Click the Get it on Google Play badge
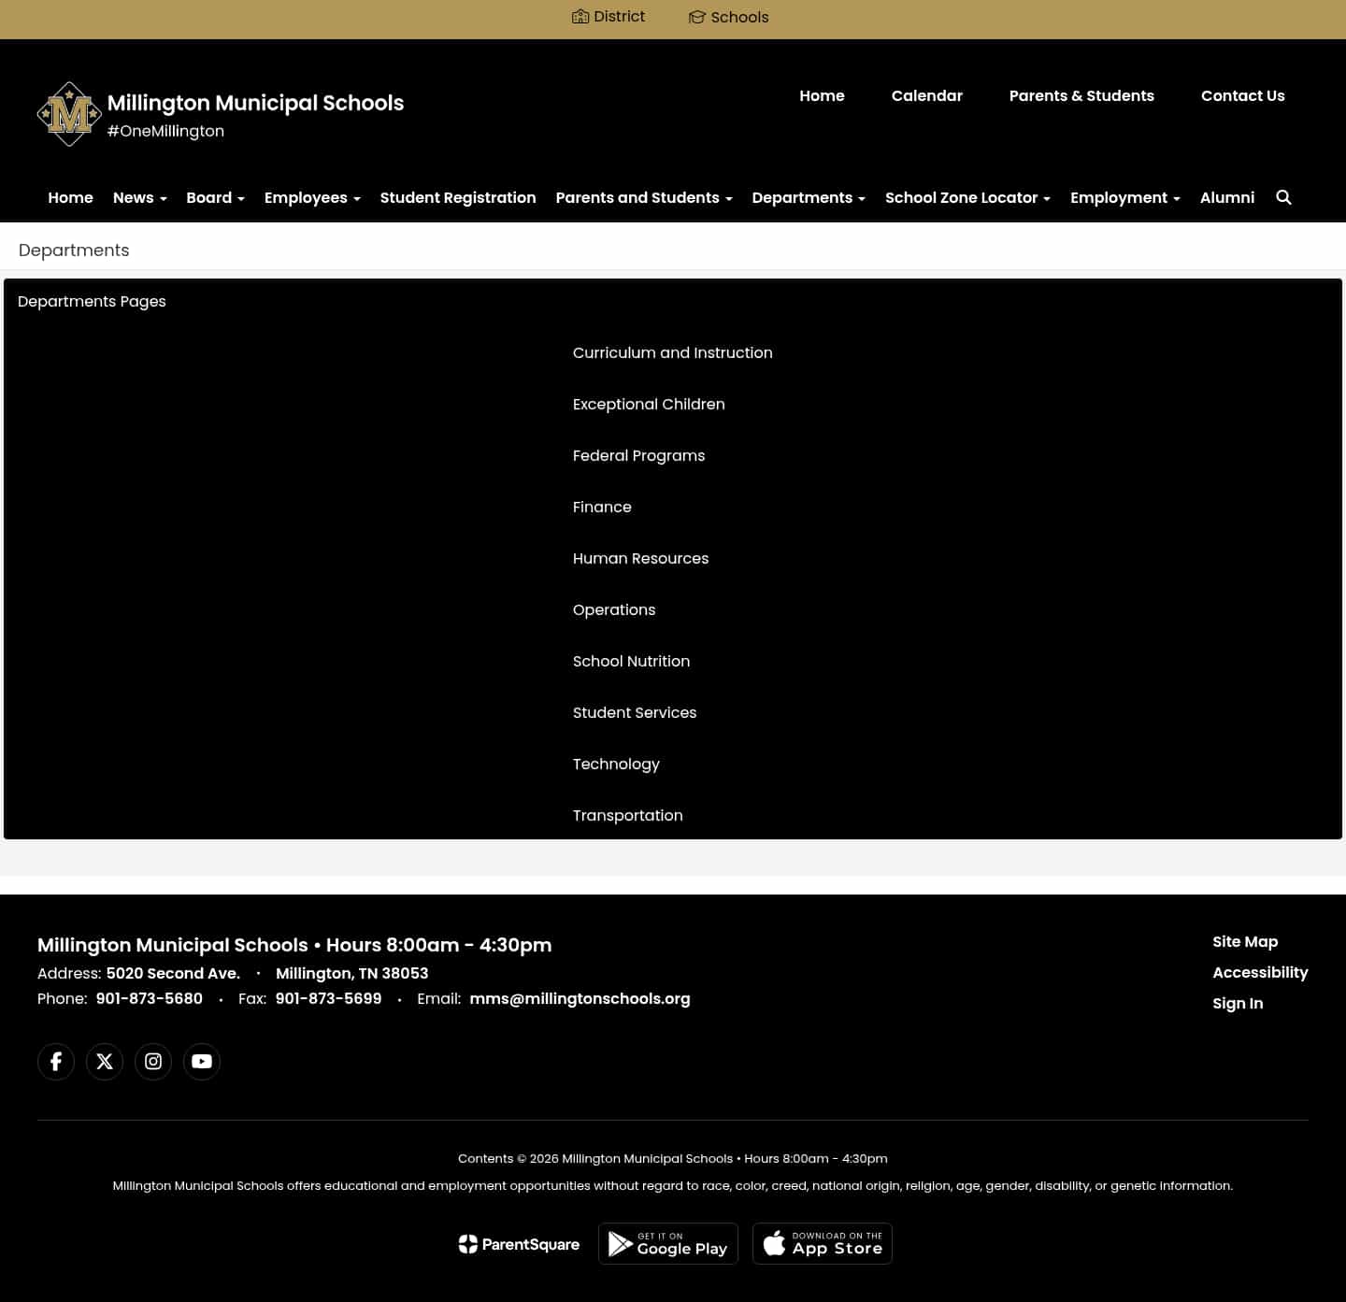Screen dimensions: 1346x1302 pyautogui.click(x=668, y=1243)
